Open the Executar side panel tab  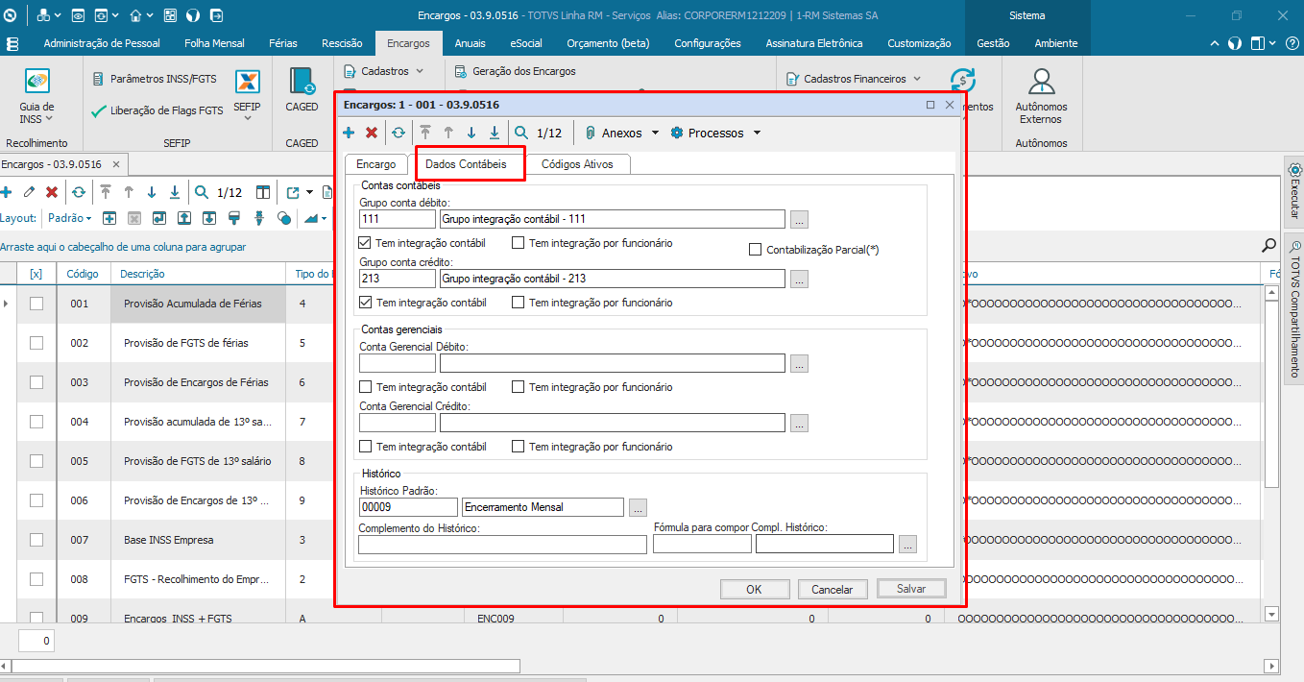pos(1294,191)
